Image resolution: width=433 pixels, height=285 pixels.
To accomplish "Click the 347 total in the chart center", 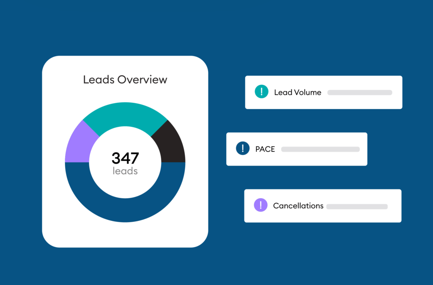I will 125,158.
